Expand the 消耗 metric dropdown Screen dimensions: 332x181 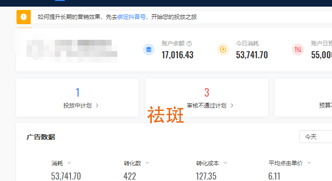[69, 163]
